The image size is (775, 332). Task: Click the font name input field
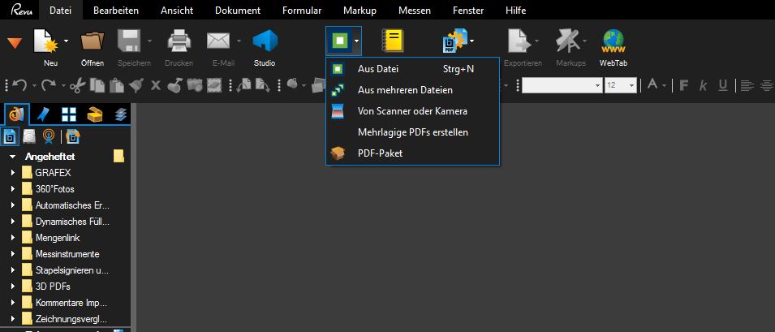[x=558, y=85]
